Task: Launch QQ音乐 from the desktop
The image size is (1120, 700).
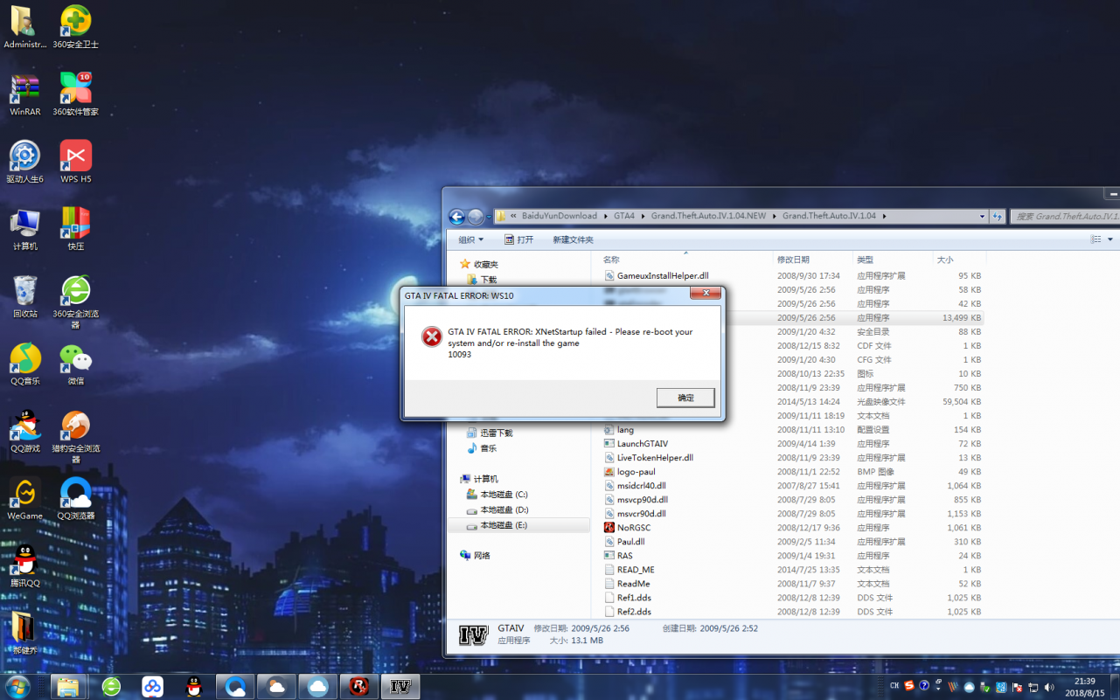Action: click(24, 363)
